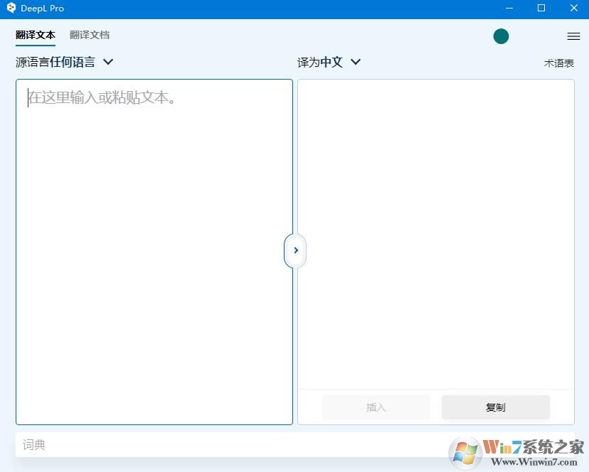The image size is (589, 472).
Task: Minimize the DeepL Pro window
Action: click(509, 9)
